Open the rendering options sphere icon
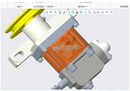 [x=64, y=12]
